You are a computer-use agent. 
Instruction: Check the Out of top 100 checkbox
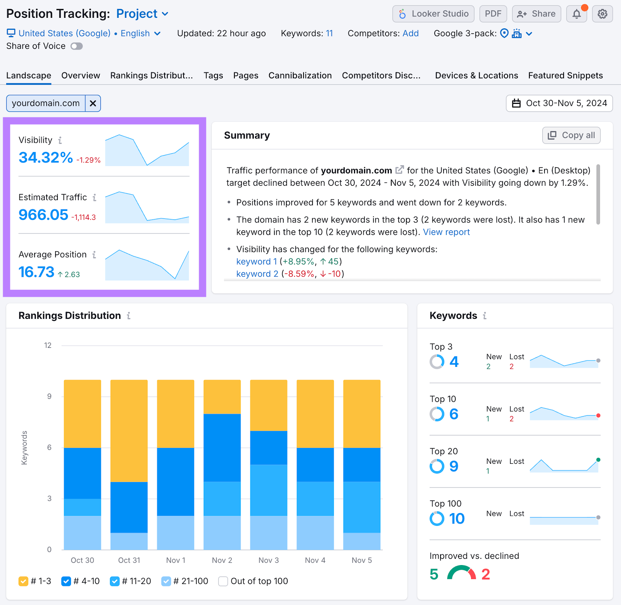(223, 581)
